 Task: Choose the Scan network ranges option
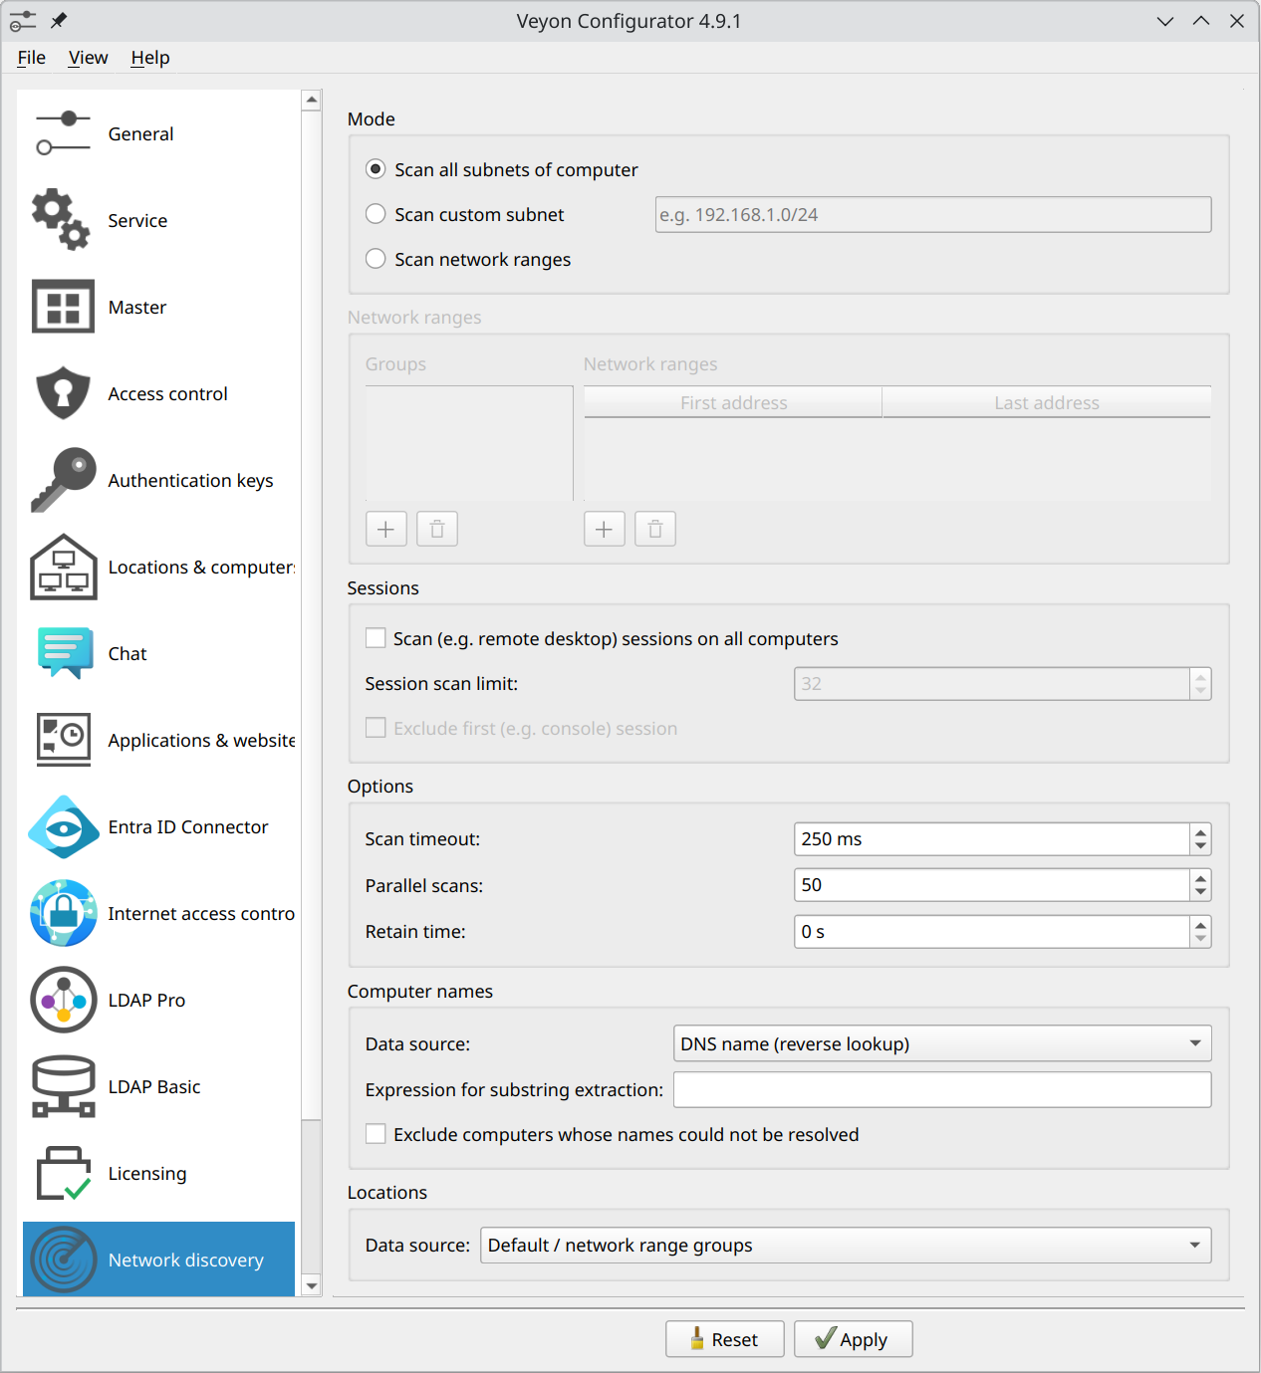376,259
